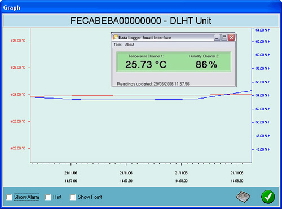Viewport: 282px width, 209px height.
Task: Click the 64.00 %H axis label
Action: (263, 30)
